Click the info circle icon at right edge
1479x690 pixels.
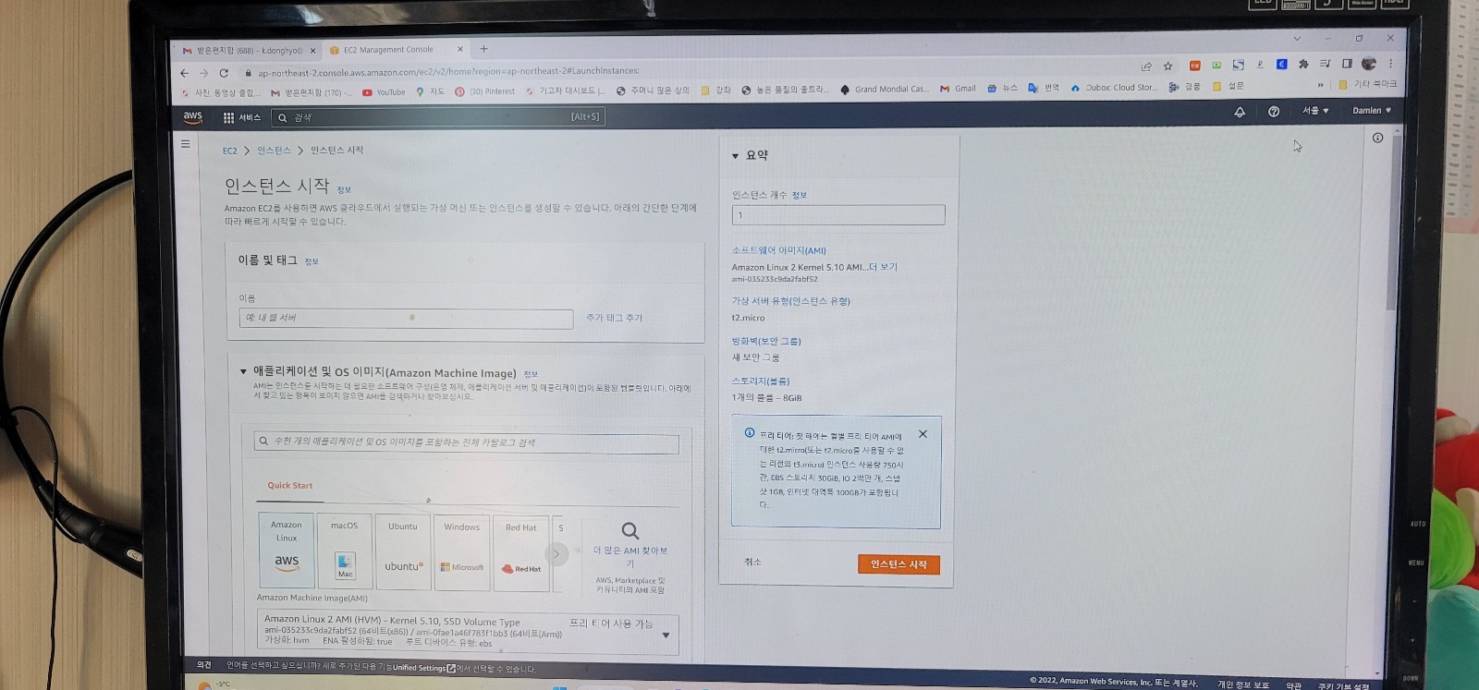(1377, 138)
